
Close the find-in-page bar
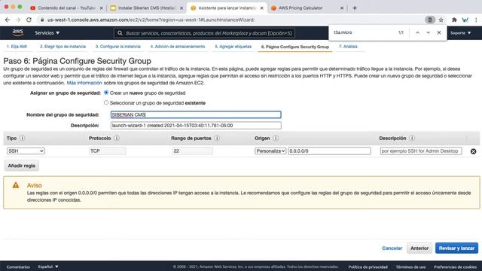click(x=439, y=32)
